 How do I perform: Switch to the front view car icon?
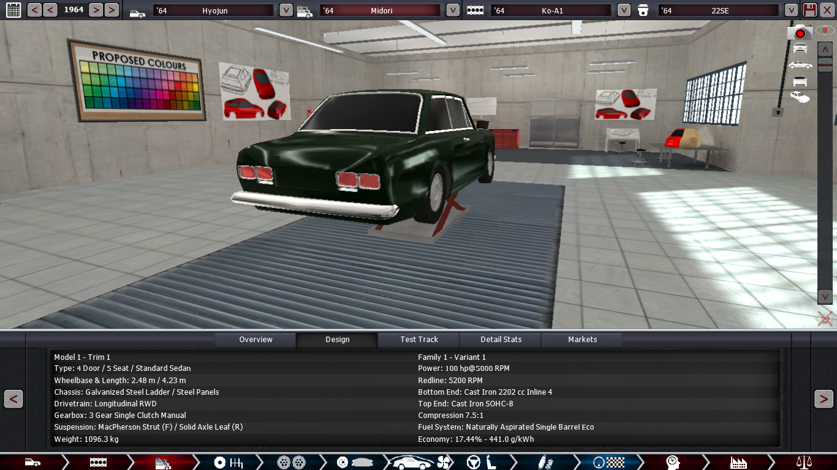pos(800,48)
